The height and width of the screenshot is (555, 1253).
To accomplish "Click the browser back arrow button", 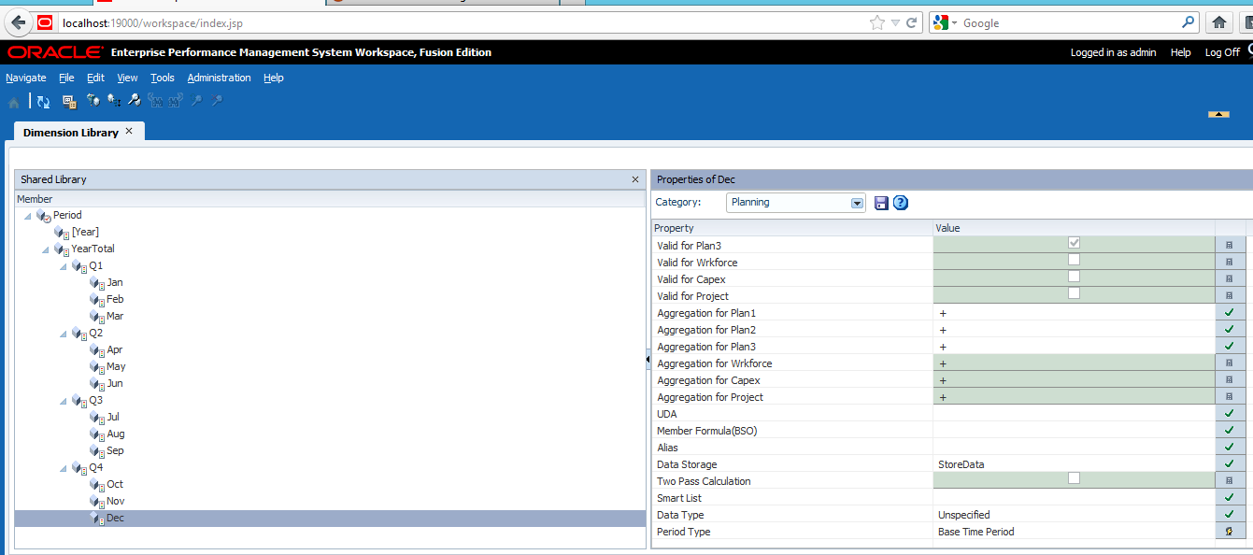I will pos(20,22).
